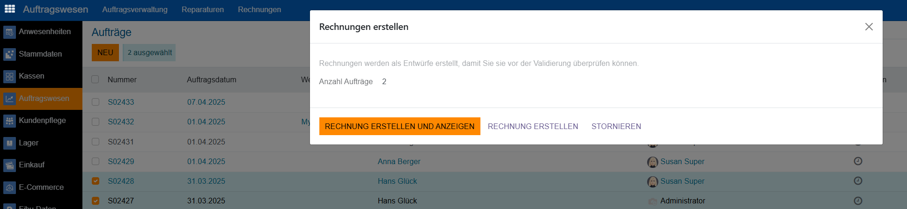Image resolution: width=907 pixels, height=209 pixels.
Task: Tick checkbox for order S02431
Action: (96, 142)
